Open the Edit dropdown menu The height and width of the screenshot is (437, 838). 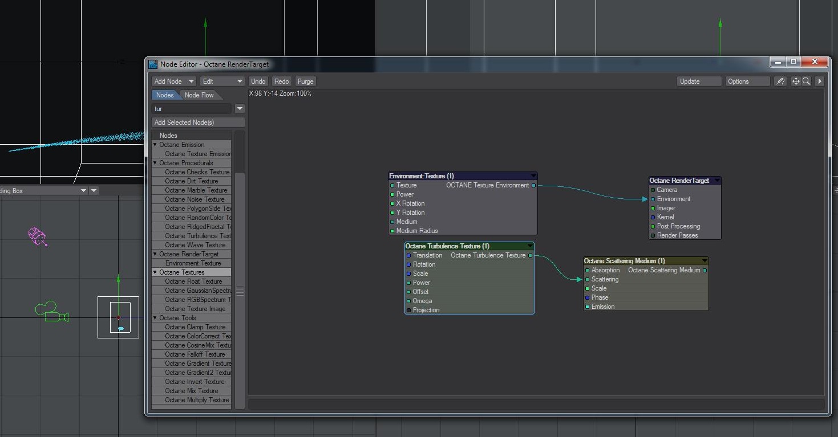point(222,81)
